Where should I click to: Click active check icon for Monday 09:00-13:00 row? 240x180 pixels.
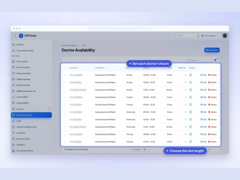(x=191, y=75)
